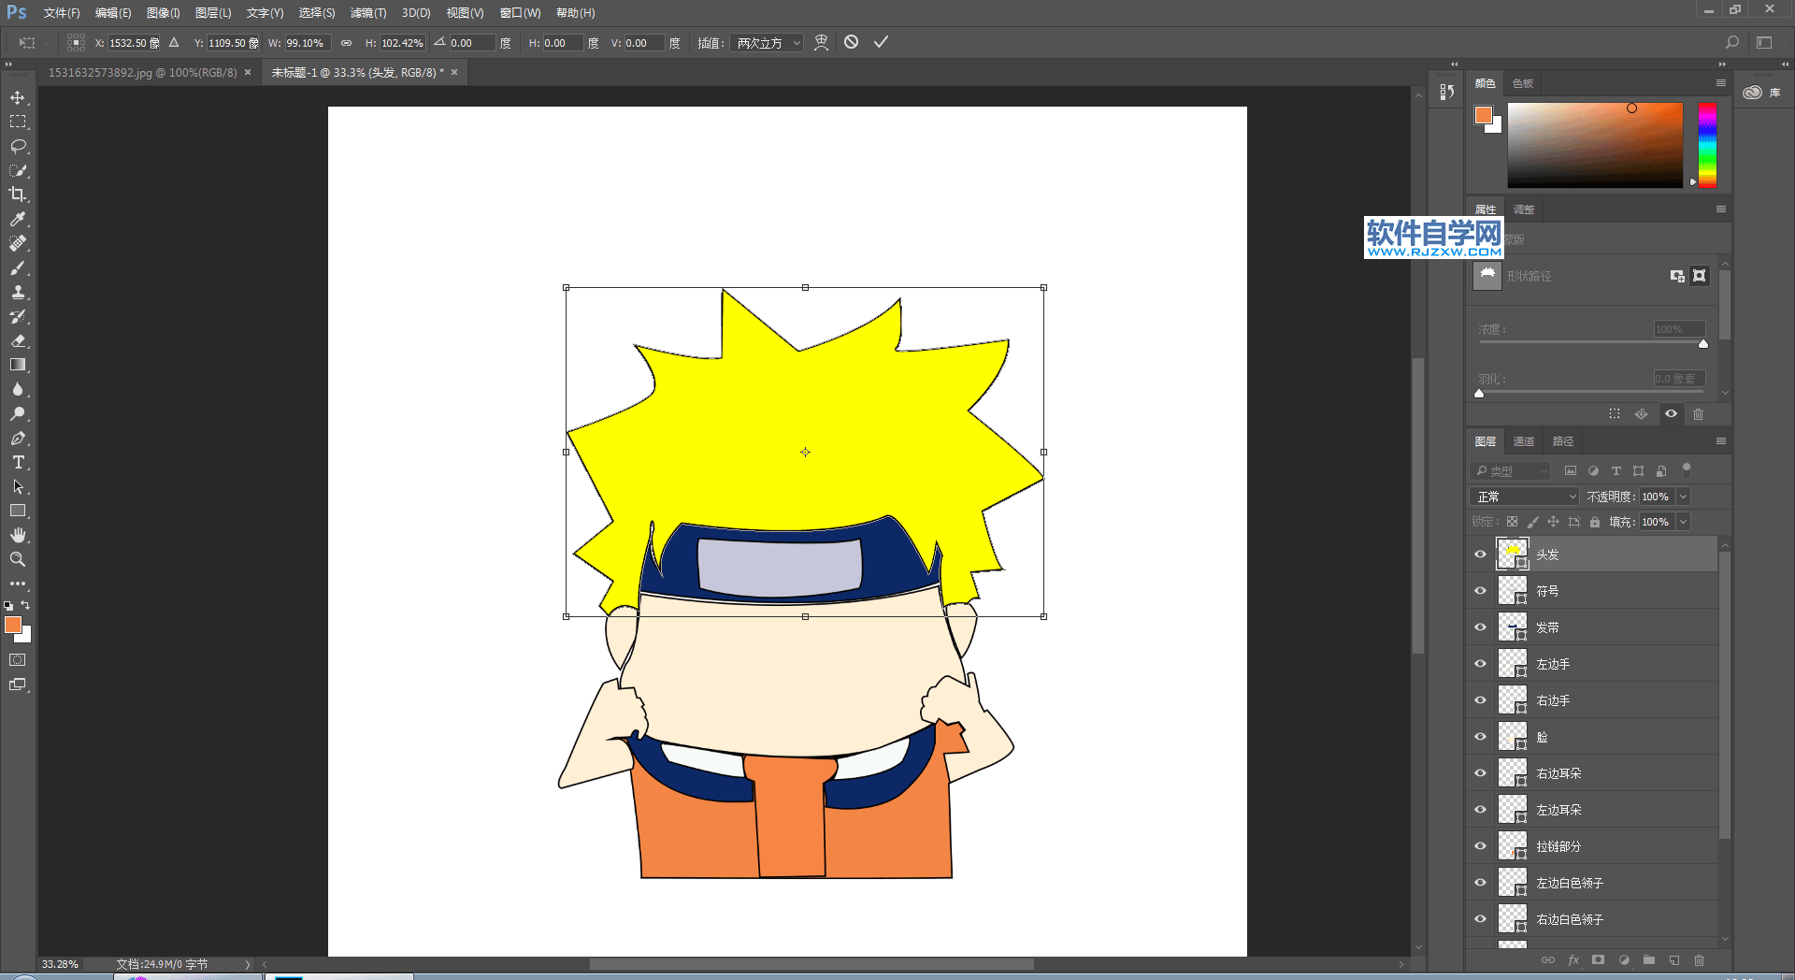Cancel the transform in options bar
Viewport: 1795px width, 980px height.
click(851, 42)
